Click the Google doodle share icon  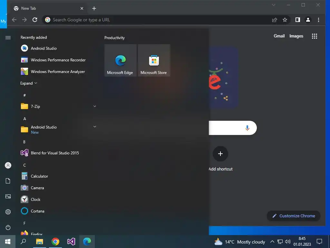point(226,98)
